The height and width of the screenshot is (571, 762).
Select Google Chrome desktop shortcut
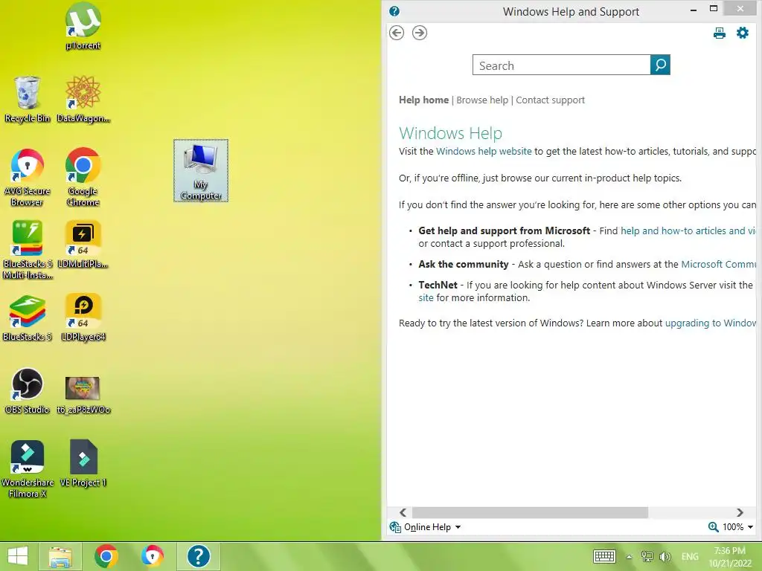(x=83, y=177)
